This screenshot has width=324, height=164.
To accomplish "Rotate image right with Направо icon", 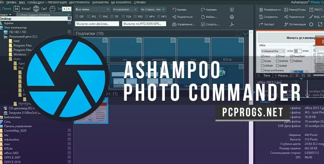I will point(203,10).
